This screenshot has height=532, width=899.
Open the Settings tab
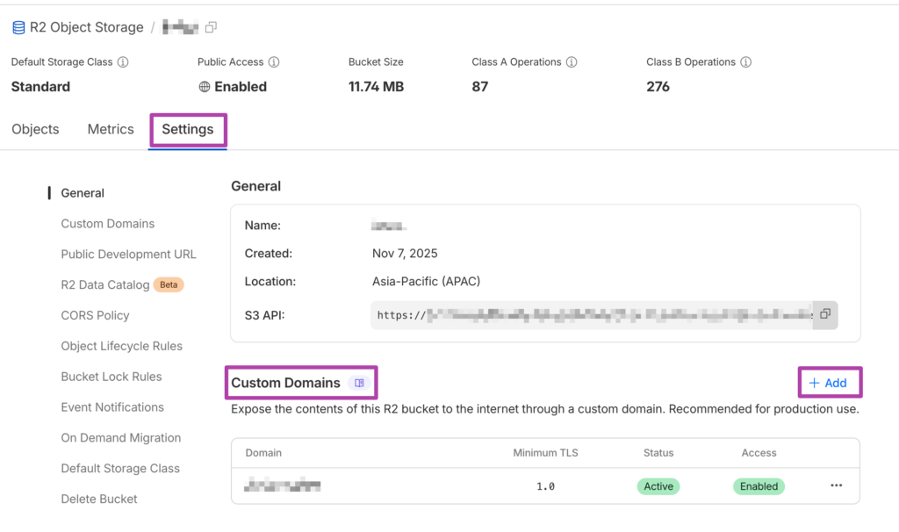point(188,129)
